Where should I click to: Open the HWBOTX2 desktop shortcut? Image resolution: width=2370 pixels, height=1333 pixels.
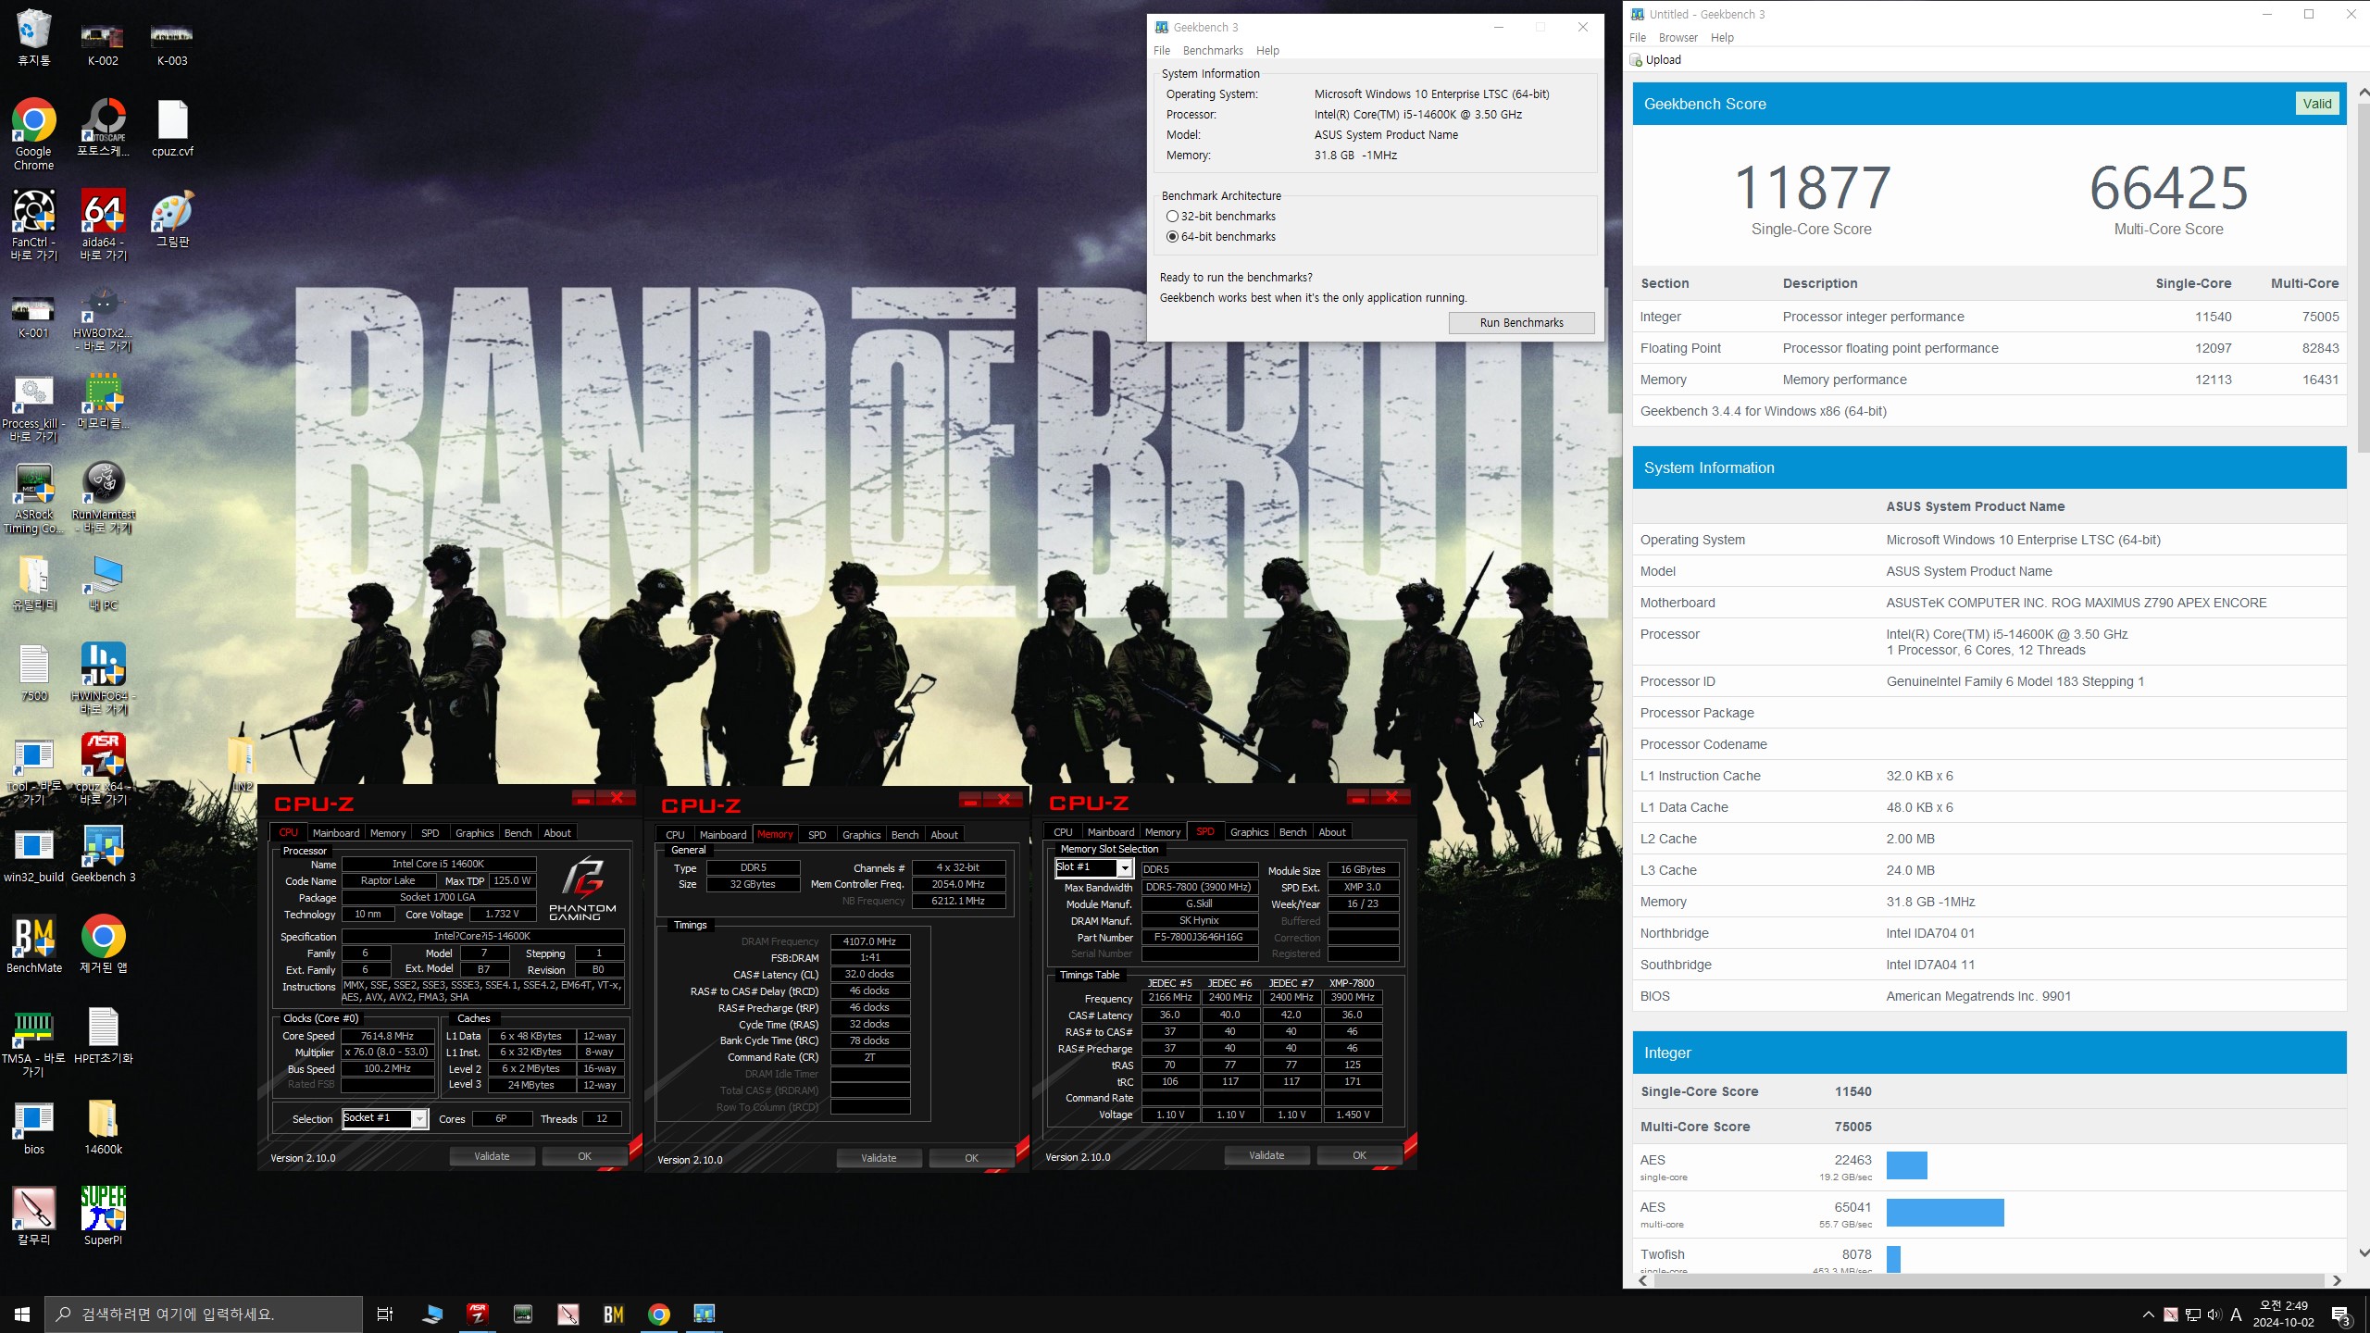click(103, 318)
